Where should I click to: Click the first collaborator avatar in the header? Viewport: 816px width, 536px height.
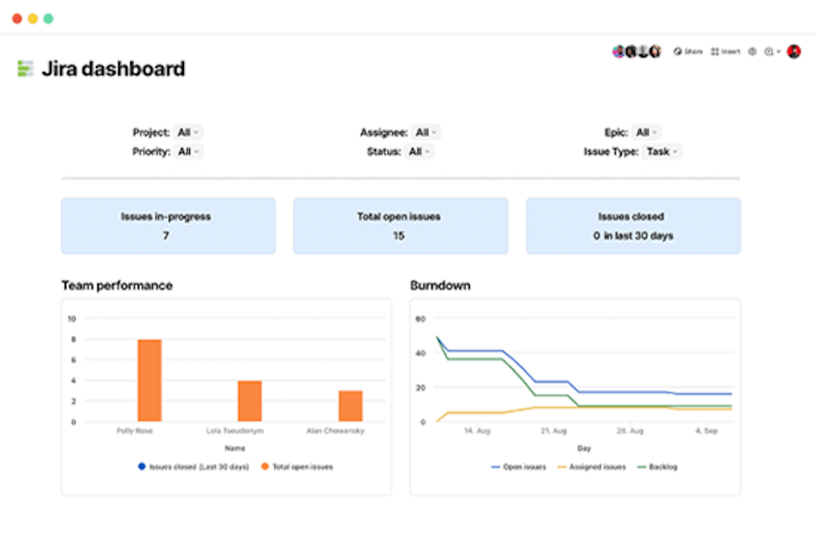pyautogui.click(x=618, y=51)
